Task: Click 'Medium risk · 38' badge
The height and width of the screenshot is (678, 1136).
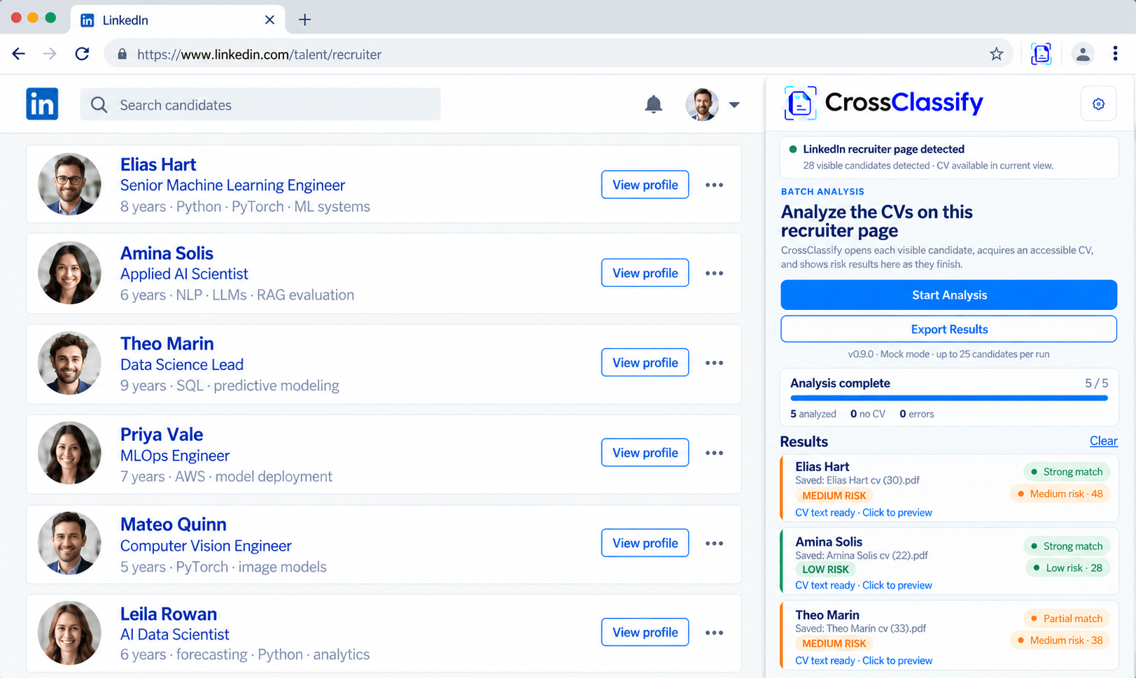Action: click(x=1060, y=640)
